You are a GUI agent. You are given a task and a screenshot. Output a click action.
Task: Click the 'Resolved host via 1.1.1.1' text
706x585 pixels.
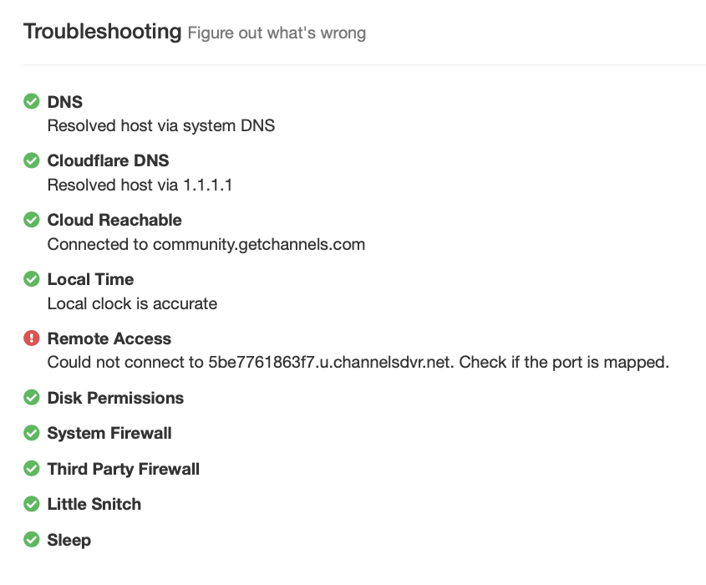coord(140,185)
